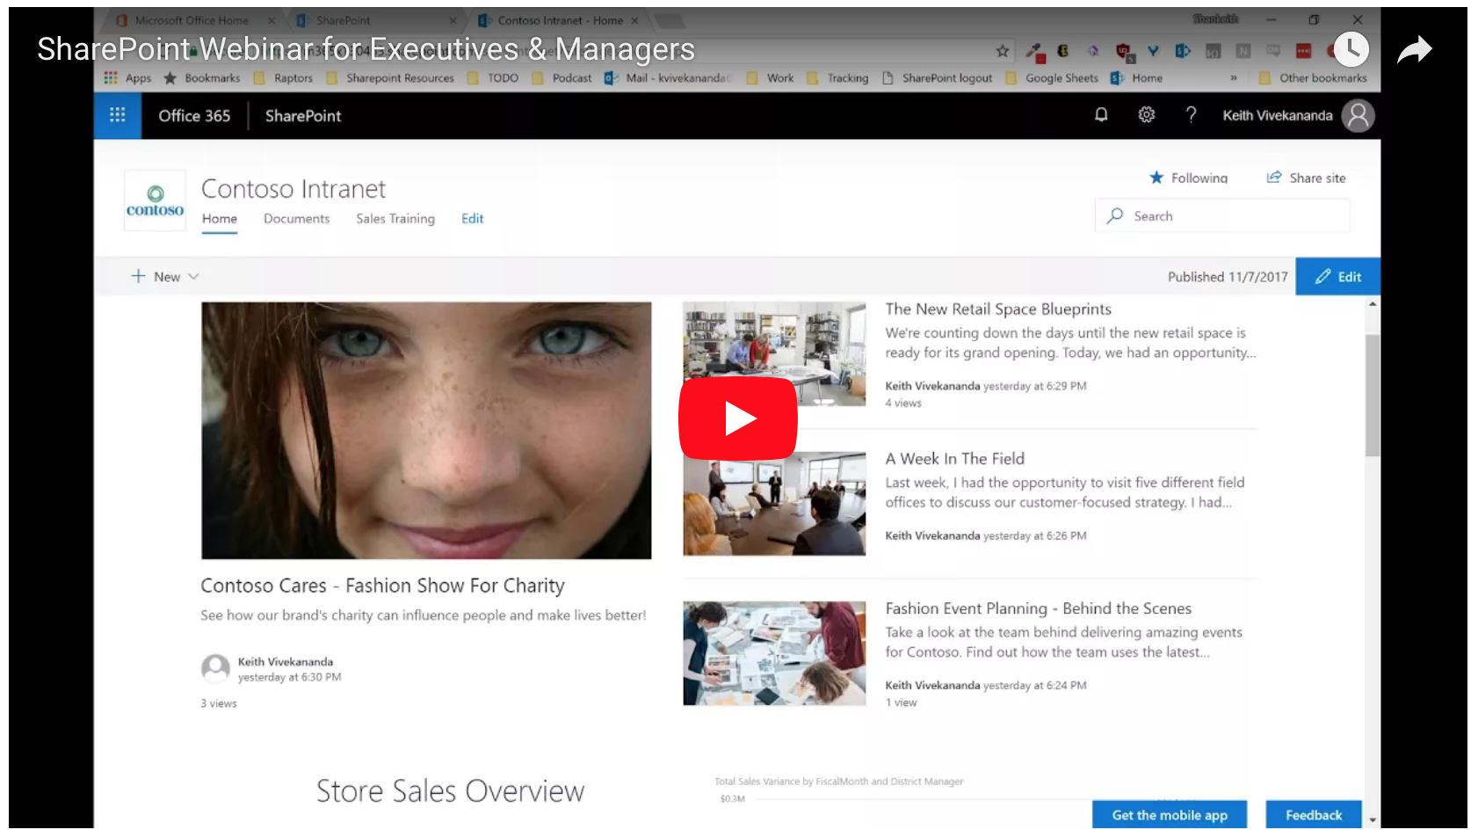Viewport: 1478px width, 837px height.
Task: Click the blue Edit page button
Action: click(1337, 276)
